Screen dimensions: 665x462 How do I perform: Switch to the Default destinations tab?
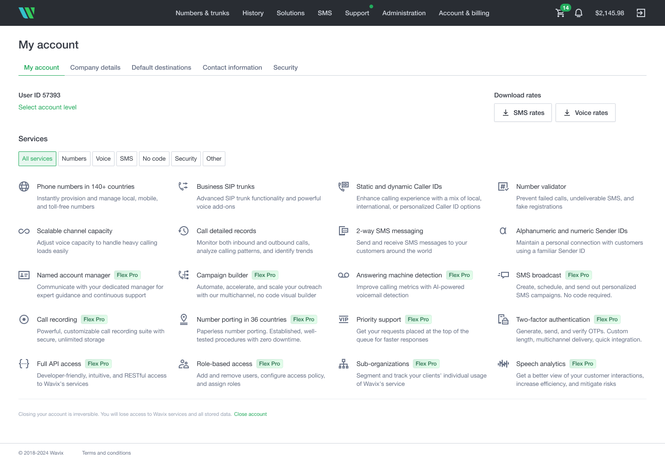pos(161,67)
